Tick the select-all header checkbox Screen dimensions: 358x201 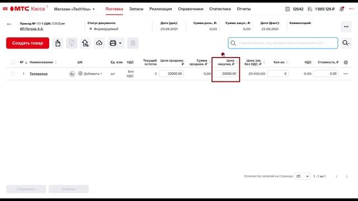tap(13, 62)
